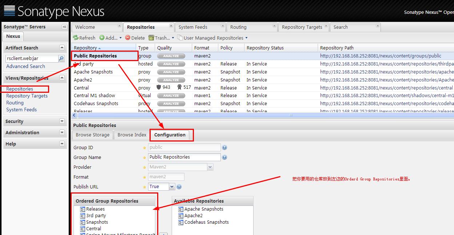The image size is (454, 235).
Task: Click the license badge count 517 in Central row
Action: pyautogui.click(x=184, y=87)
